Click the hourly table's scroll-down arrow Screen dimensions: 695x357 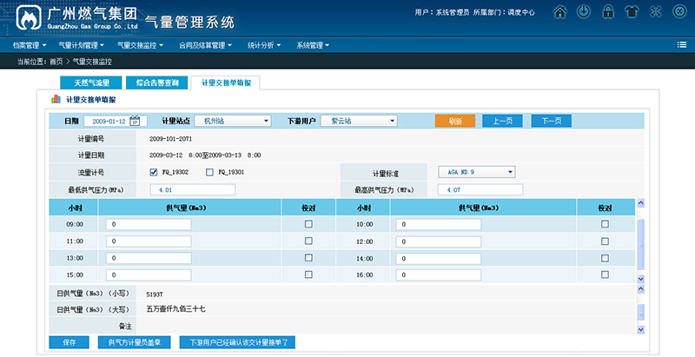(x=641, y=278)
